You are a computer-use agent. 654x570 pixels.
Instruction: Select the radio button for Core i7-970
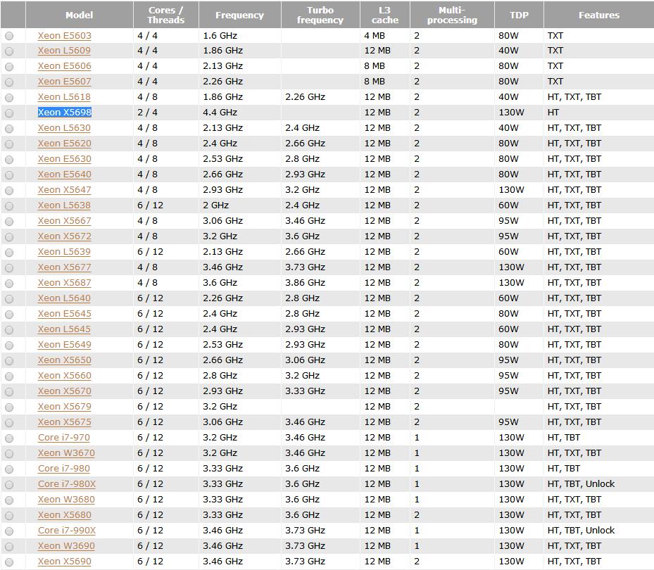coord(9,438)
